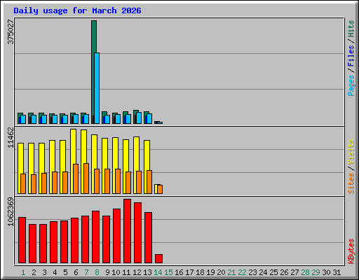Viewport: 359px width, 280px height.
Task: Click the short red KBytes bar for day 14
Action: 158,258
